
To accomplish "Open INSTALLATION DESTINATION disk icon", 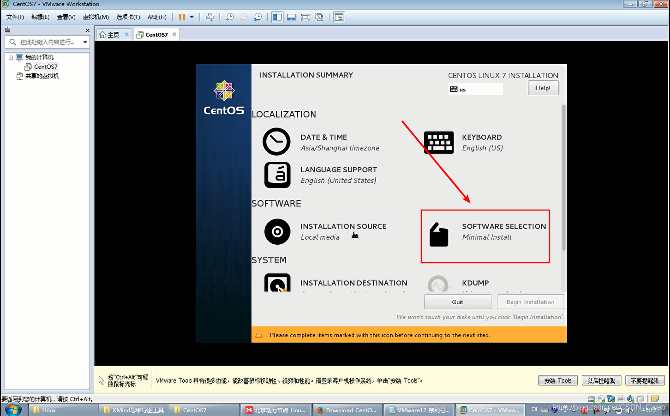I will [277, 283].
